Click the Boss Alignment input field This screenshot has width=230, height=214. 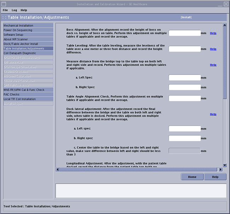(184, 33)
